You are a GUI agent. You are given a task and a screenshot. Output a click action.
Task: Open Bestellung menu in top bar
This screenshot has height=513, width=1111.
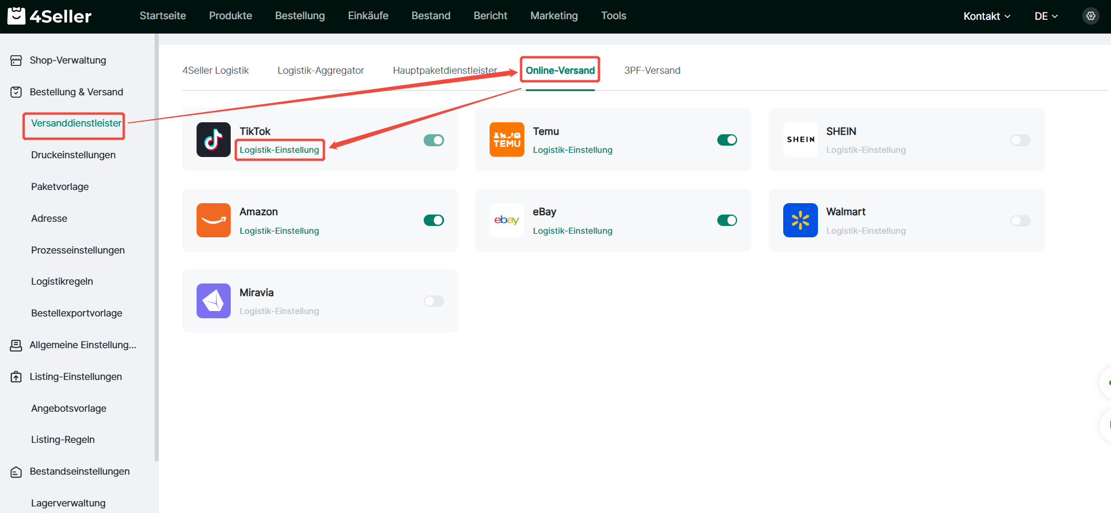click(x=300, y=16)
